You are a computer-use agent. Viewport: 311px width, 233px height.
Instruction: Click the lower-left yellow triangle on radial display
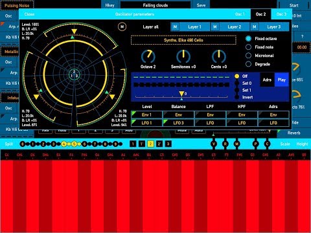(x=36, y=97)
